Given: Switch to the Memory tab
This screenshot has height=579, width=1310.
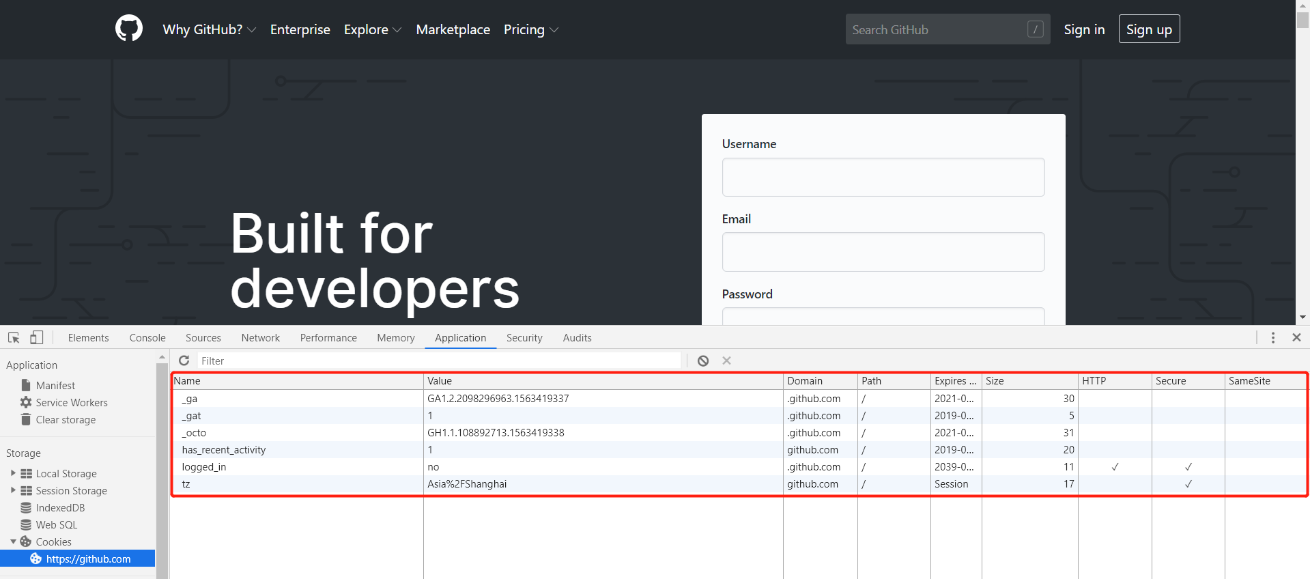Looking at the screenshot, I should point(396,337).
